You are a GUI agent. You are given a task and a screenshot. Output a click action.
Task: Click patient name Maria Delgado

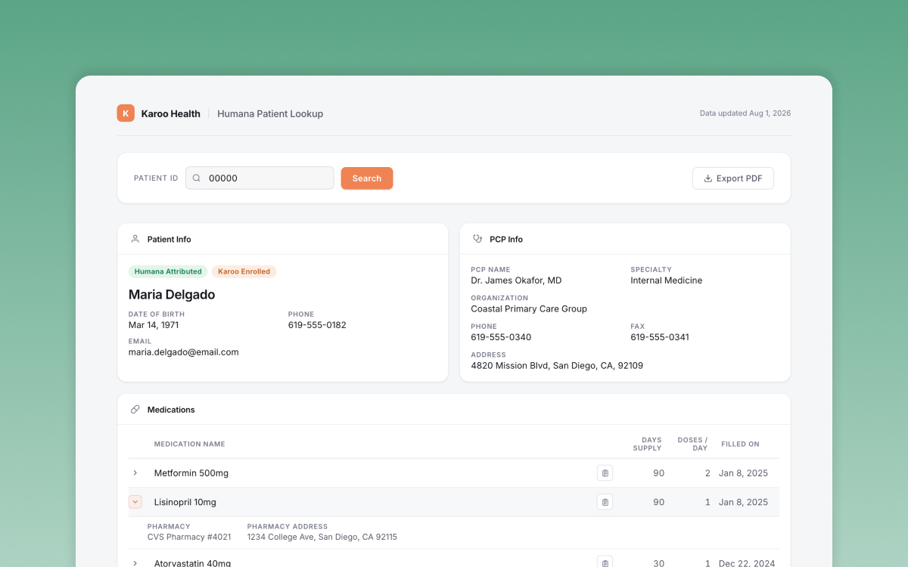172,295
